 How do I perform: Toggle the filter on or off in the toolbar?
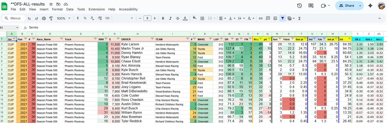pos(283,18)
